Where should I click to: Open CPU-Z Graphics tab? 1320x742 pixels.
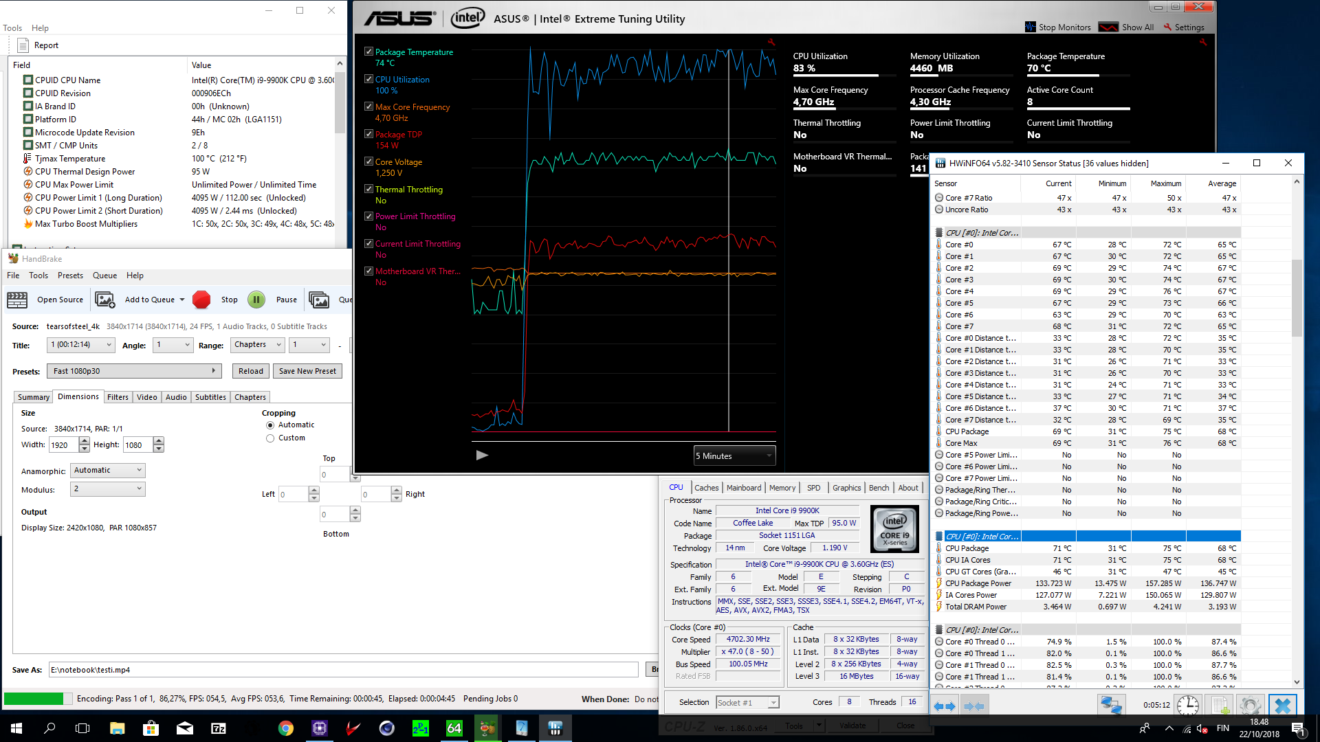(x=846, y=488)
